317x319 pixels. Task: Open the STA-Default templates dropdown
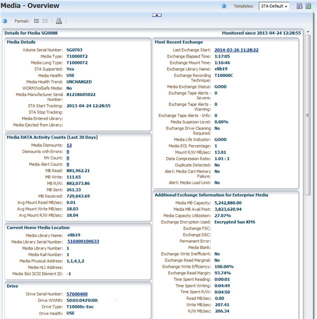274,6
